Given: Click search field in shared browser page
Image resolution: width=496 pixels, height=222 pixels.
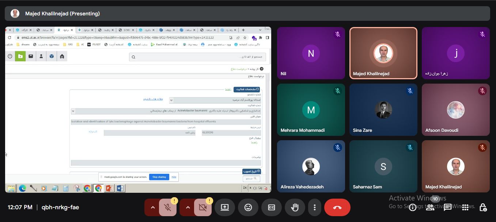Looking at the screenshot, I should (x=197, y=57).
